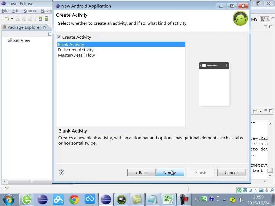Click the console horizontal scroll right arrow
The height and width of the screenshot is (206, 275).
[x=265, y=181]
